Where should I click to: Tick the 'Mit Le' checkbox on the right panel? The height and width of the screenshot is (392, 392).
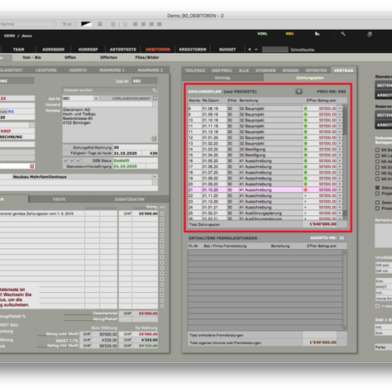377,155
